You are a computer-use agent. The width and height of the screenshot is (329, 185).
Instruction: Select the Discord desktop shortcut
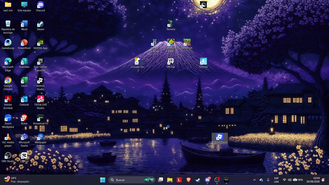coord(40,7)
